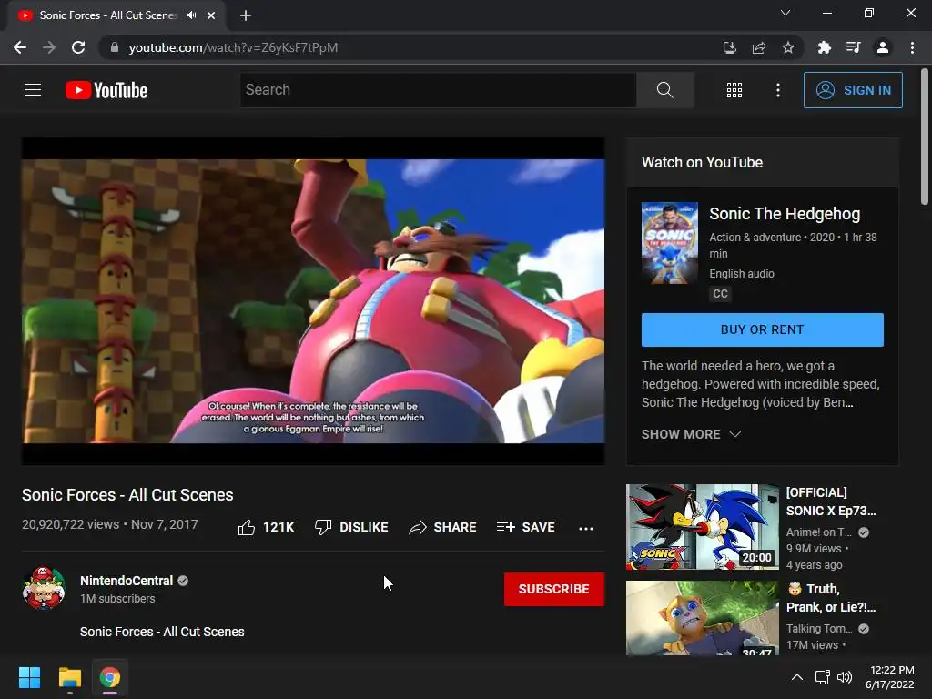Open the YouTube apps grid
Screen dimensions: 932x699
(x=734, y=90)
